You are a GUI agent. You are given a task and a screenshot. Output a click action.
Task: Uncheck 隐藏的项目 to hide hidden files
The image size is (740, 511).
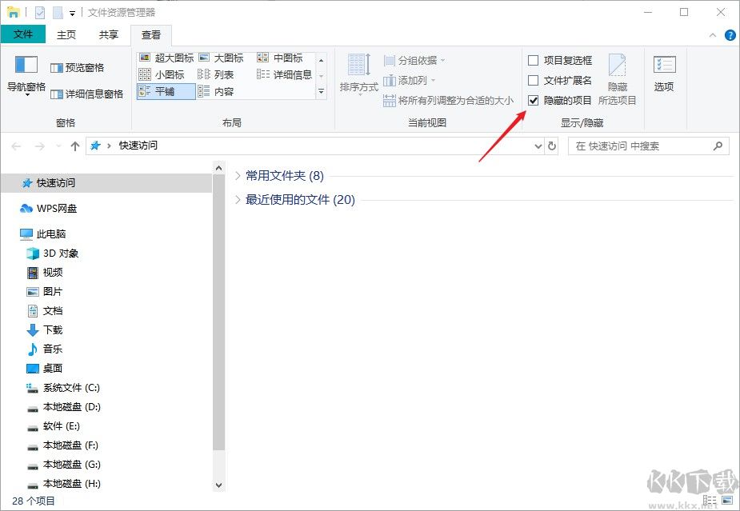[x=533, y=100]
